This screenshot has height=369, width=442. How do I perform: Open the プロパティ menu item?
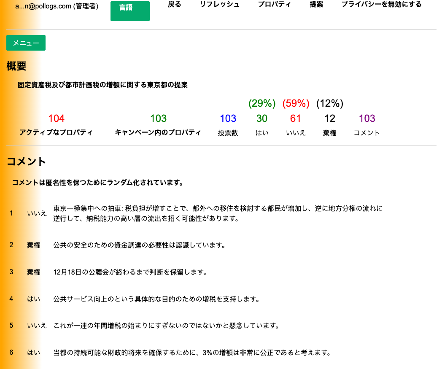click(274, 5)
